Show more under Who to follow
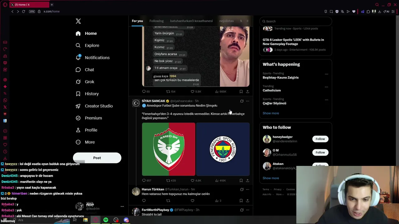Screen dimensions: 399x224 tap(271, 178)
